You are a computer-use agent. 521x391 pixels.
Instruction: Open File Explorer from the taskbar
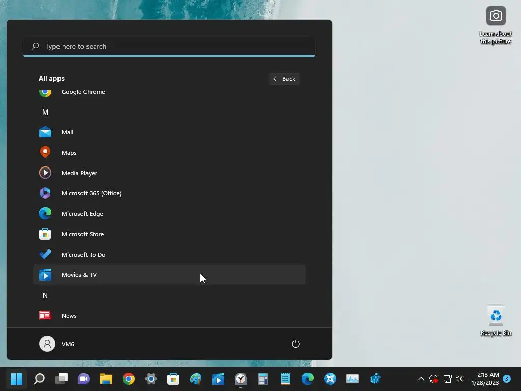[106, 379]
